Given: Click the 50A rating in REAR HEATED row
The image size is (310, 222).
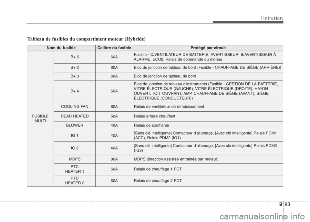Looking at the screenshot, I should (114, 116).
